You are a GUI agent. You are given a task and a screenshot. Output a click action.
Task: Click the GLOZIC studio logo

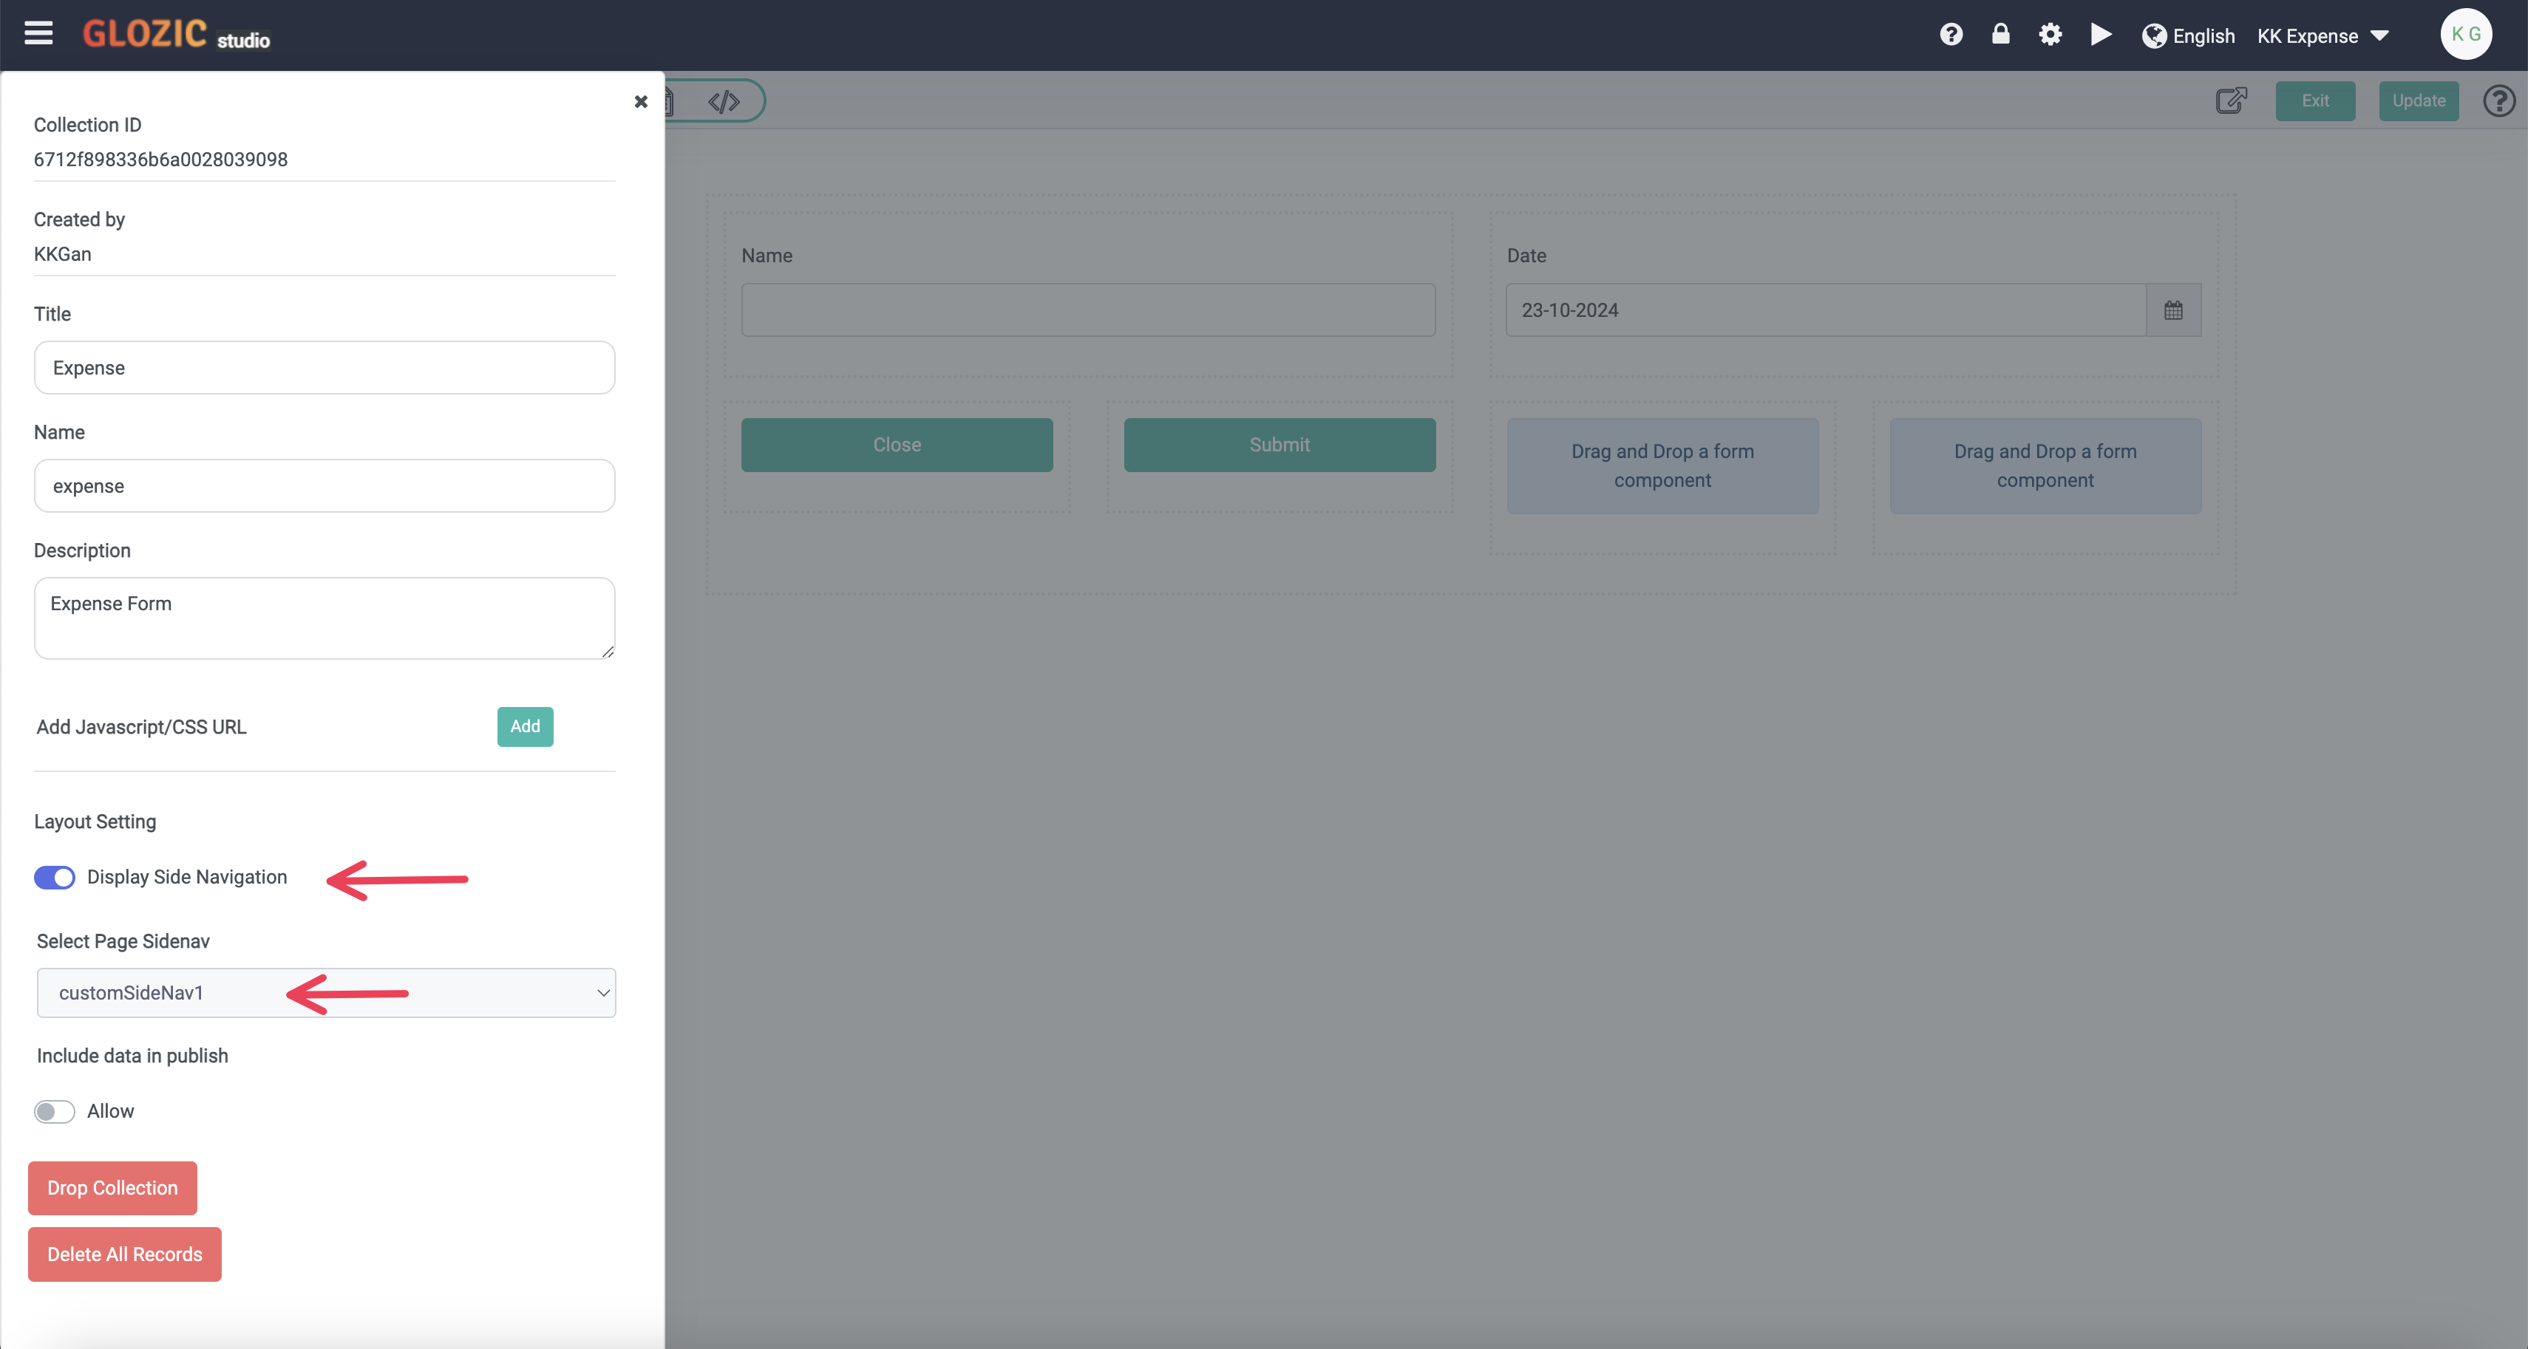[x=177, y=34]
